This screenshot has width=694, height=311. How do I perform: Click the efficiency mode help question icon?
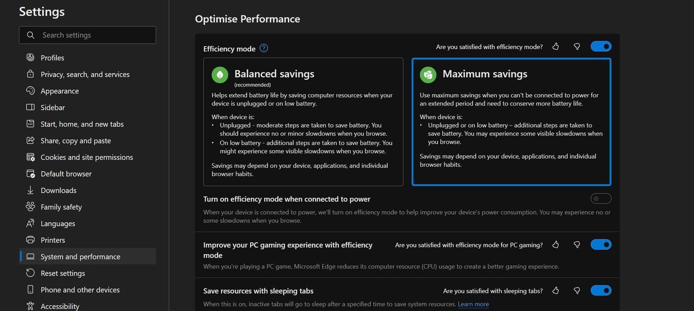[264, 48]
